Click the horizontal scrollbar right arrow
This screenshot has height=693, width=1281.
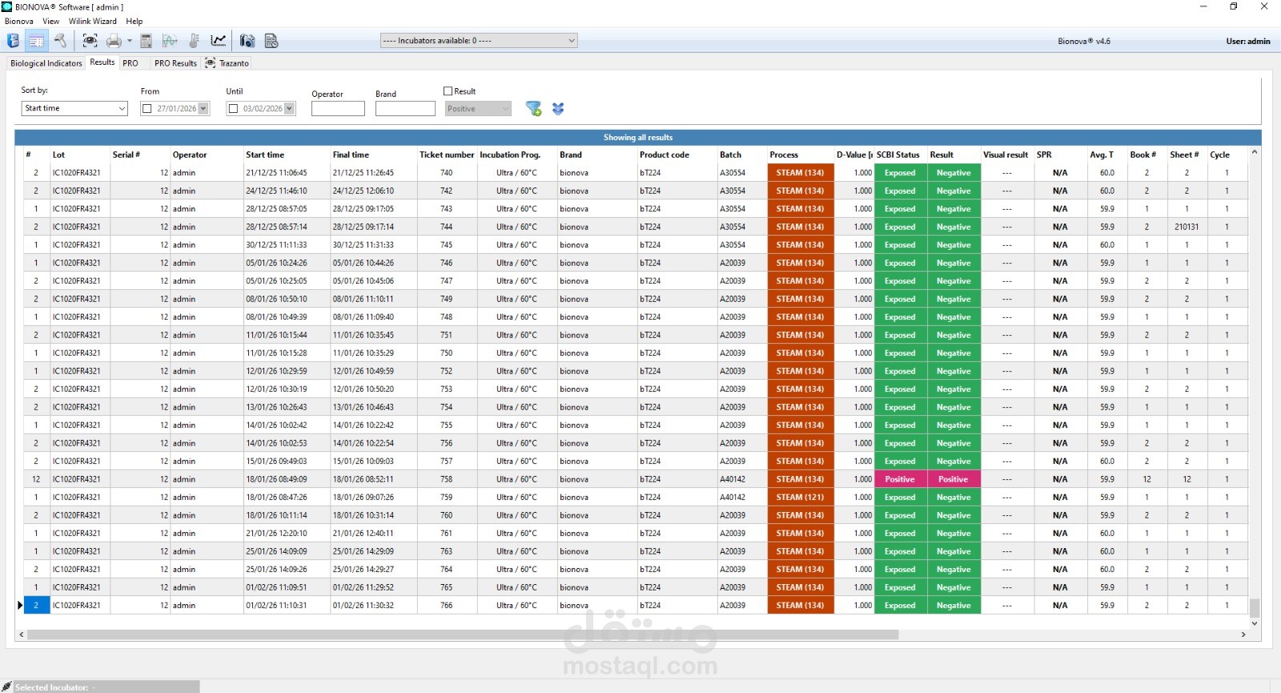click(x=1243, y=635)
